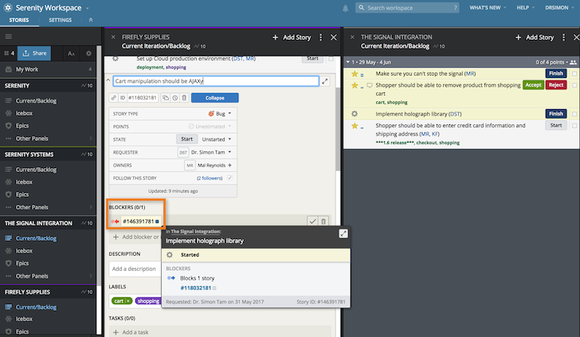The width and height of the screenshot is (580, 337).
Task: Click the notifications bell icon
Action: point(345,8)
